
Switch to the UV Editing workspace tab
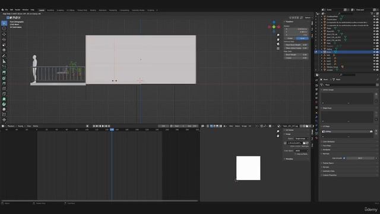[71, 10]
